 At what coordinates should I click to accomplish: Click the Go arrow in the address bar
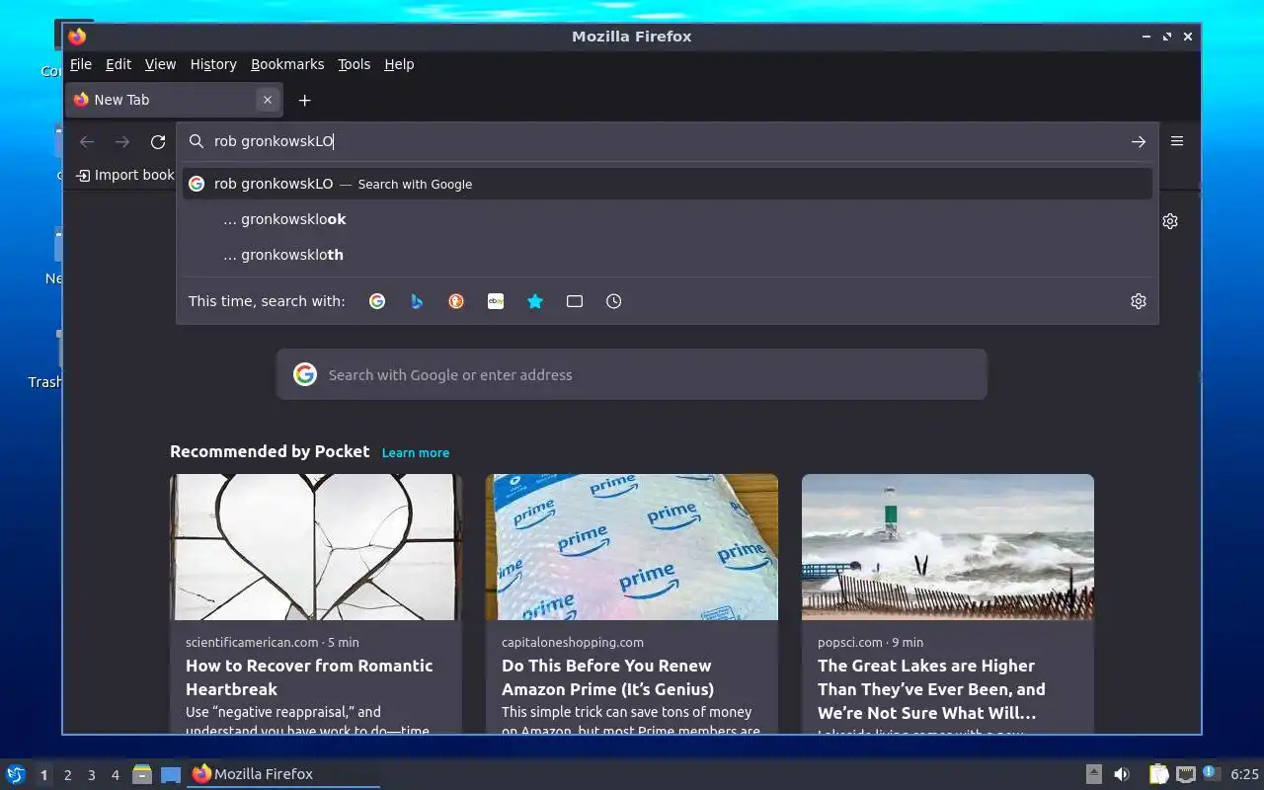1139,141
